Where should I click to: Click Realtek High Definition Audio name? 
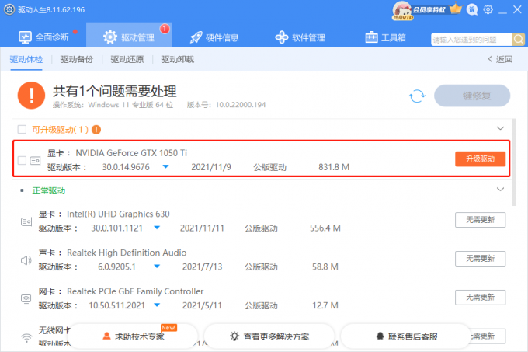pyautogui.click(x=127, y=253)
